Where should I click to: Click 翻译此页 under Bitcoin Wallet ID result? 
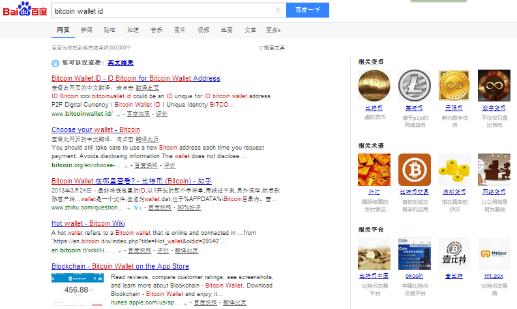coord(147,88)
